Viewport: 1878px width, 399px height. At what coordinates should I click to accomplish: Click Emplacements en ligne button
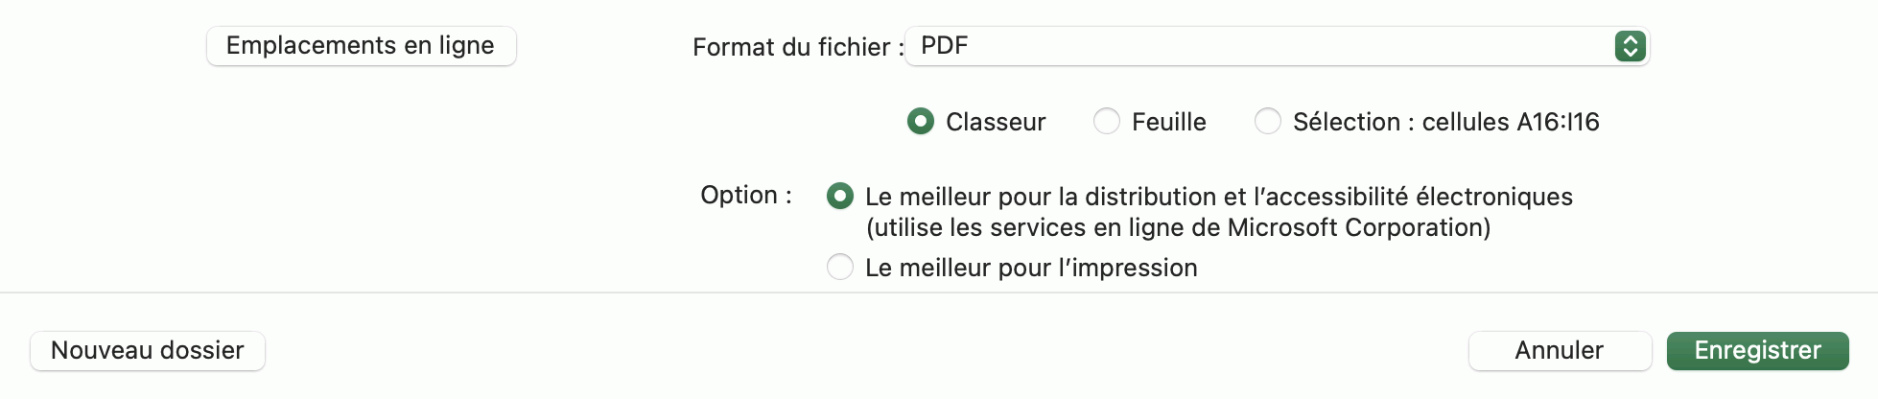tap(361, 46)
